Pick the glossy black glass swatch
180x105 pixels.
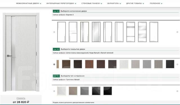click(108, 91)
